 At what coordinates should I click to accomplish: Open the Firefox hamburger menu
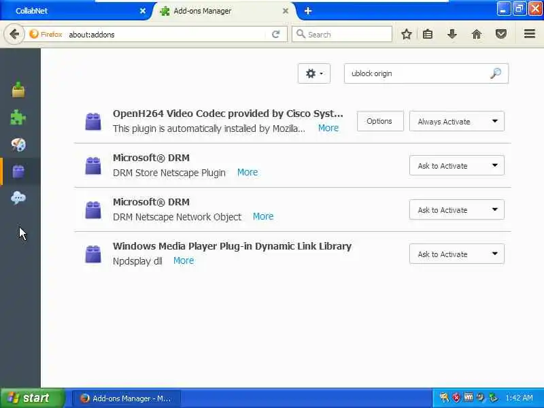pos(530,33)
